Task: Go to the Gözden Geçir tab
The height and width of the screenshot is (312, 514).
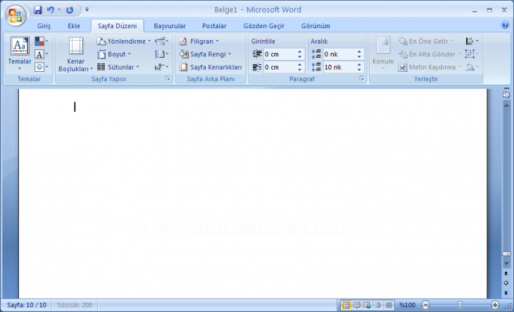Action: (263, 26)
